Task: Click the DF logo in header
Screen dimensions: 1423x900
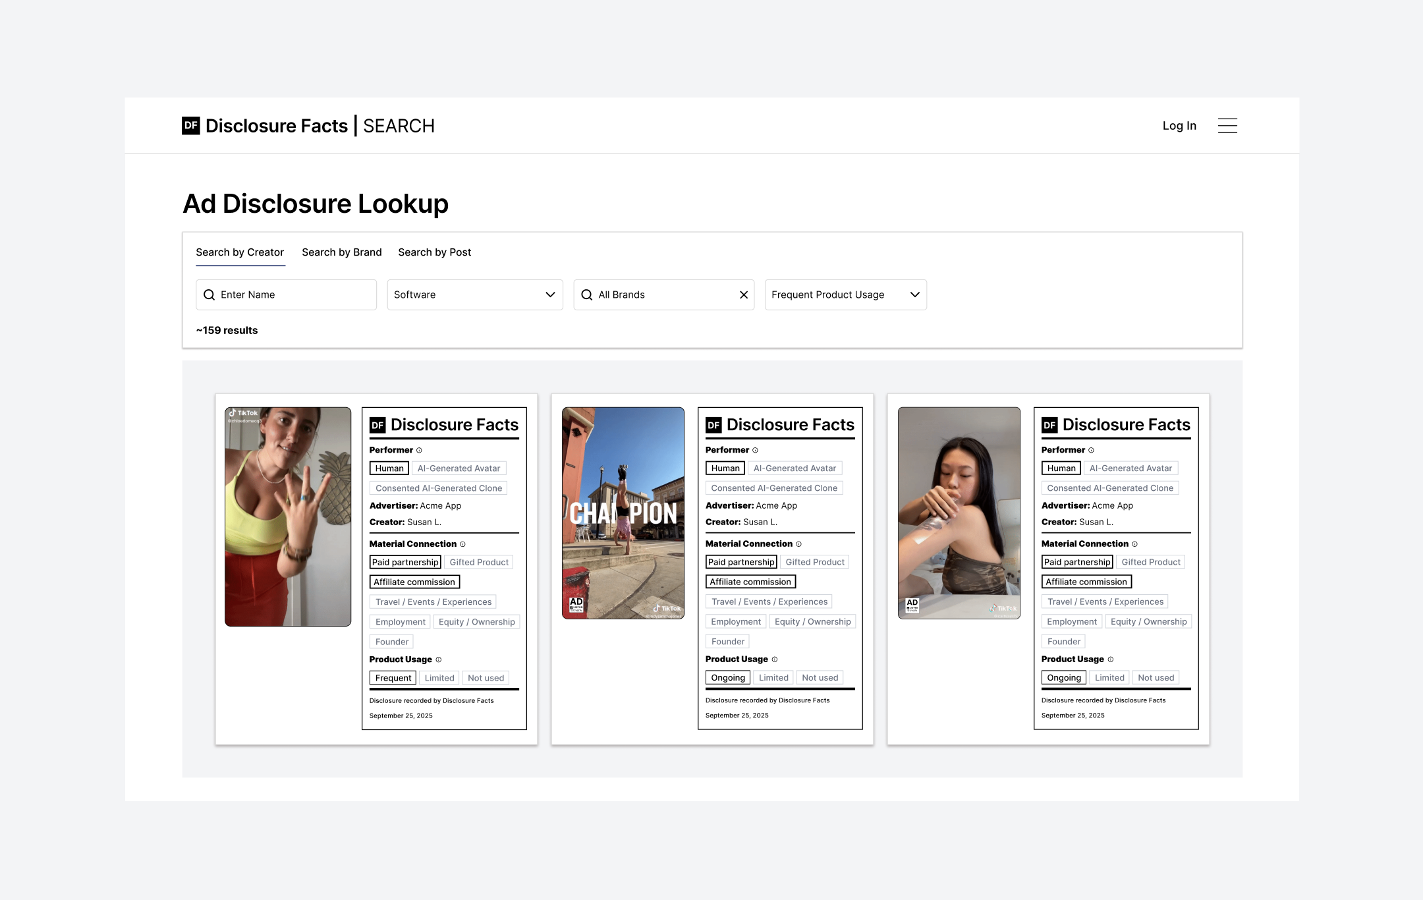Action: coord(190,126)
